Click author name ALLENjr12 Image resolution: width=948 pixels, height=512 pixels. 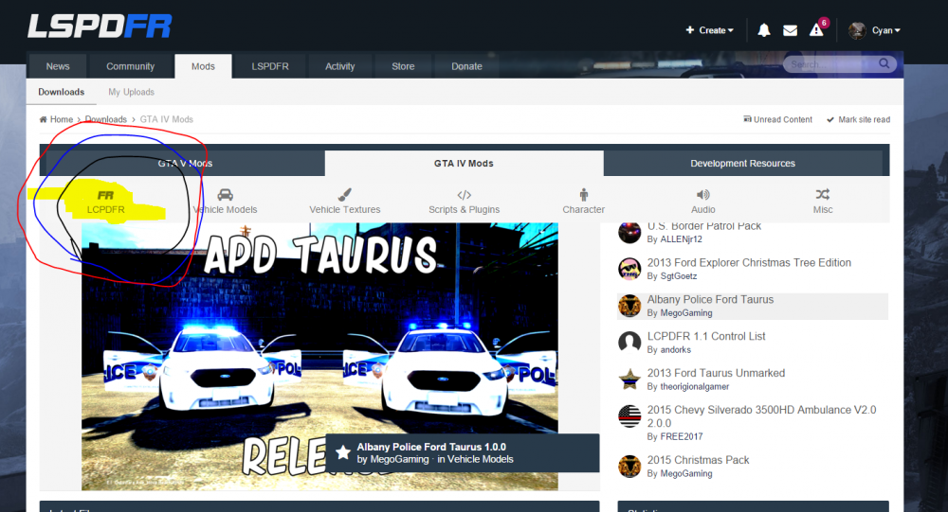pyautogui.click(x=682, y=239)
